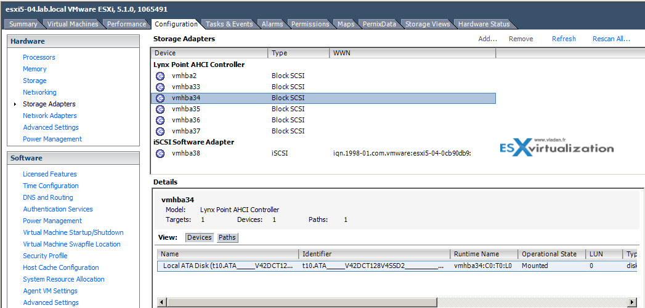The image size is (645, 308).
Task: Sort devices by Operational State column
Action: point(552,254)
